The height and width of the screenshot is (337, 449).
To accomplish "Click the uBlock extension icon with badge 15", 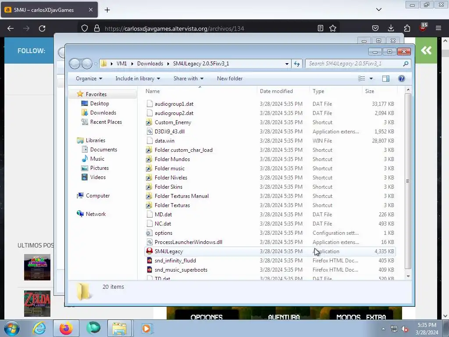I will pos(423,27).
